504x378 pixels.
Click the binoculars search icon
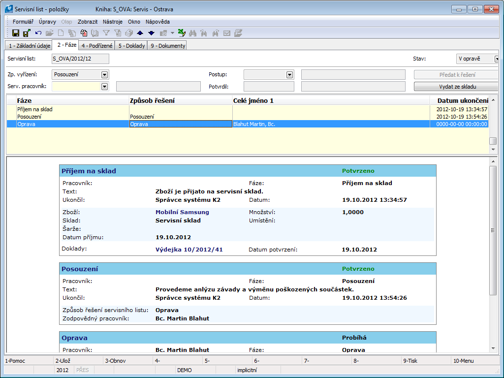click(x=192, y=33)
